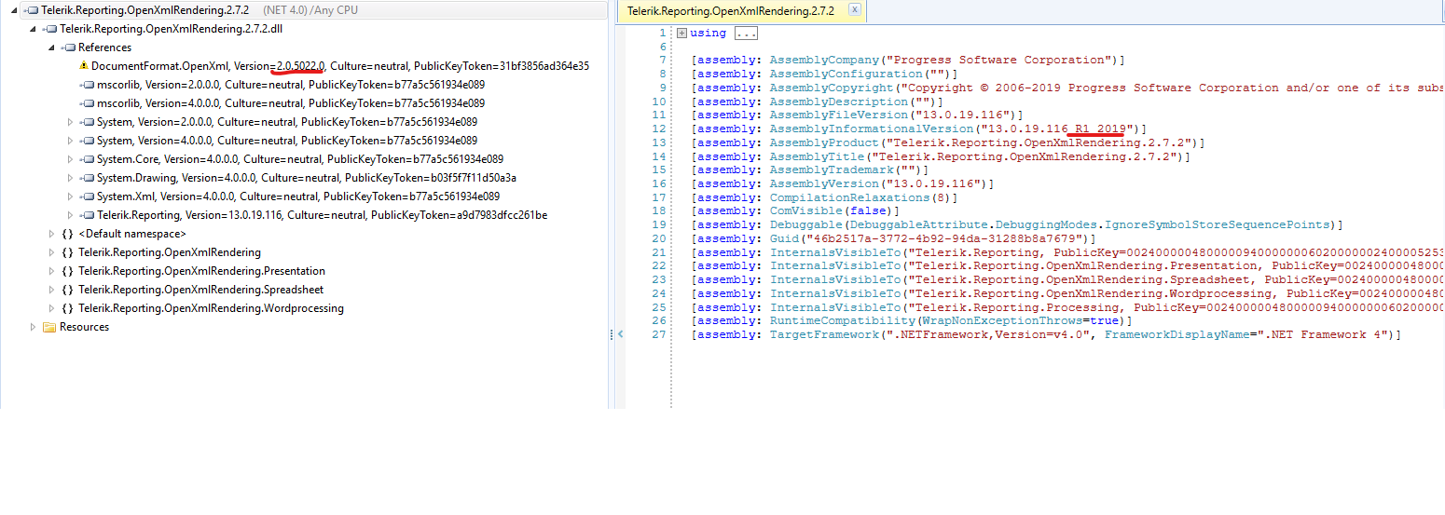Click ComVisible on code line 18
The width and height of the screenshot is (1445, 515).
[806, 211]
